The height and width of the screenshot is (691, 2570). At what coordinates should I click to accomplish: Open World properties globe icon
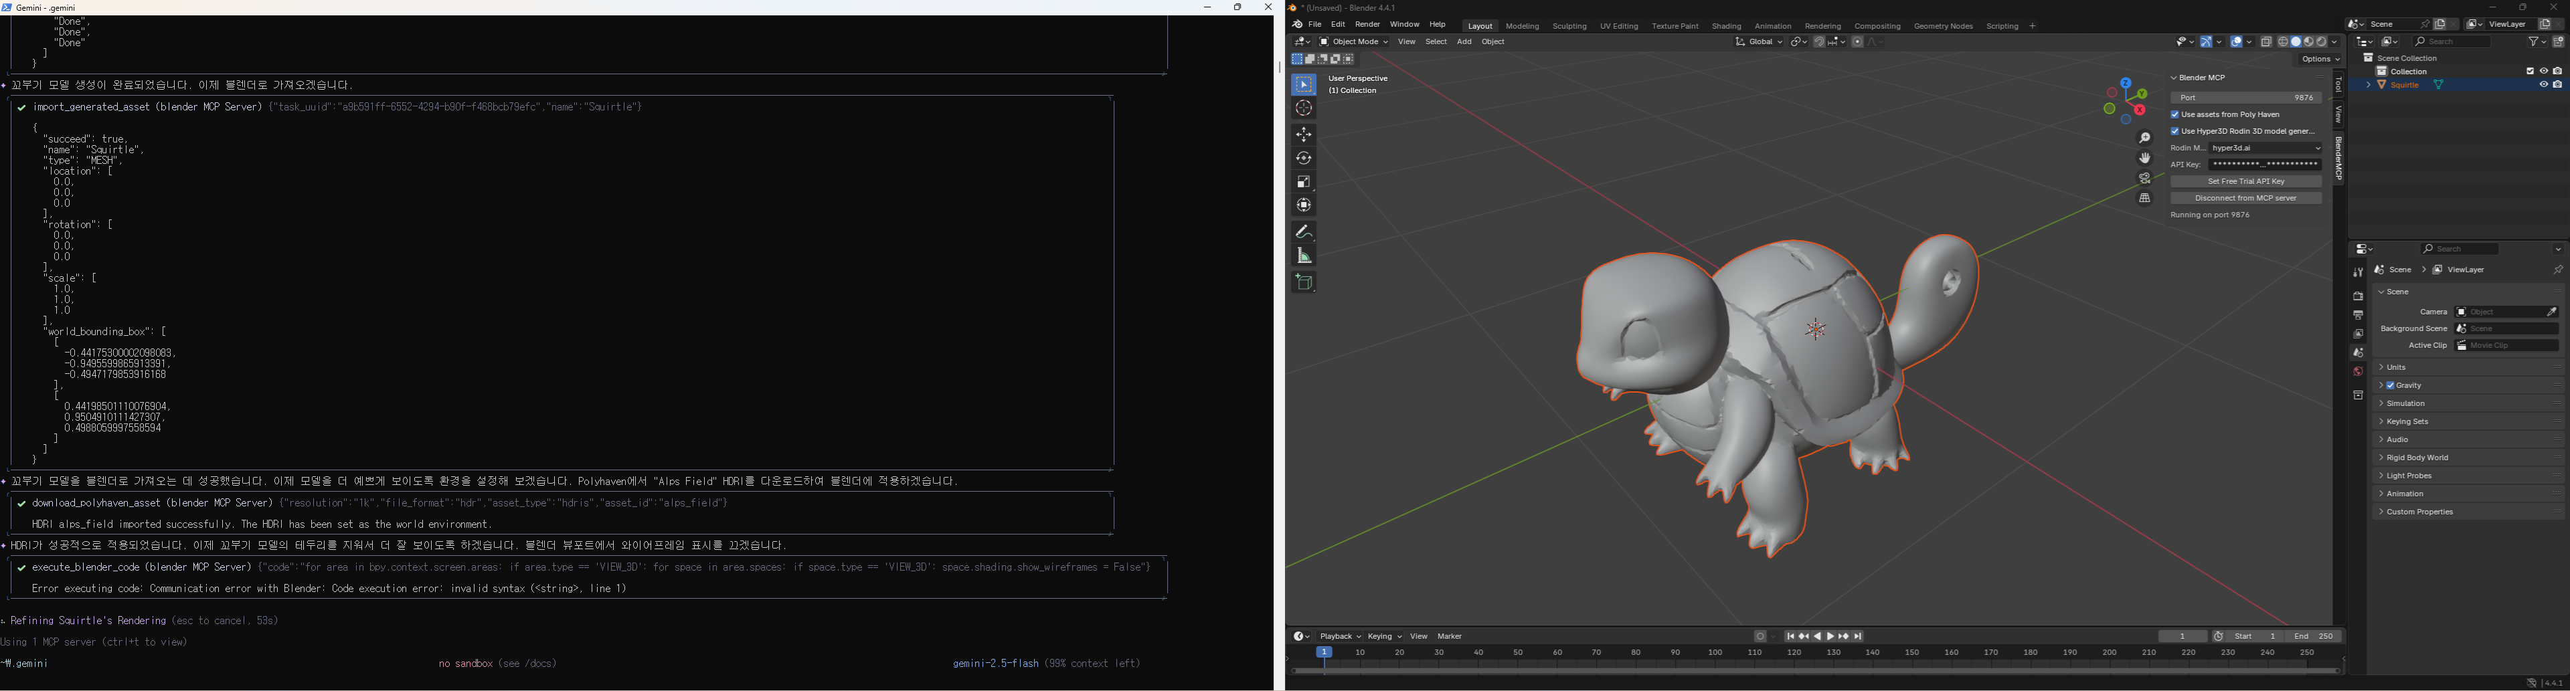tap(2359, 372)
